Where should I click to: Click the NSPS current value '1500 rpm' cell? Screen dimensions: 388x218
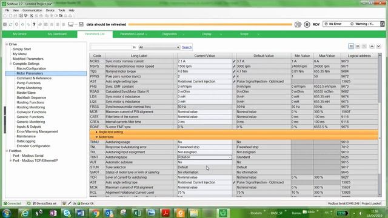coord(204,67)
